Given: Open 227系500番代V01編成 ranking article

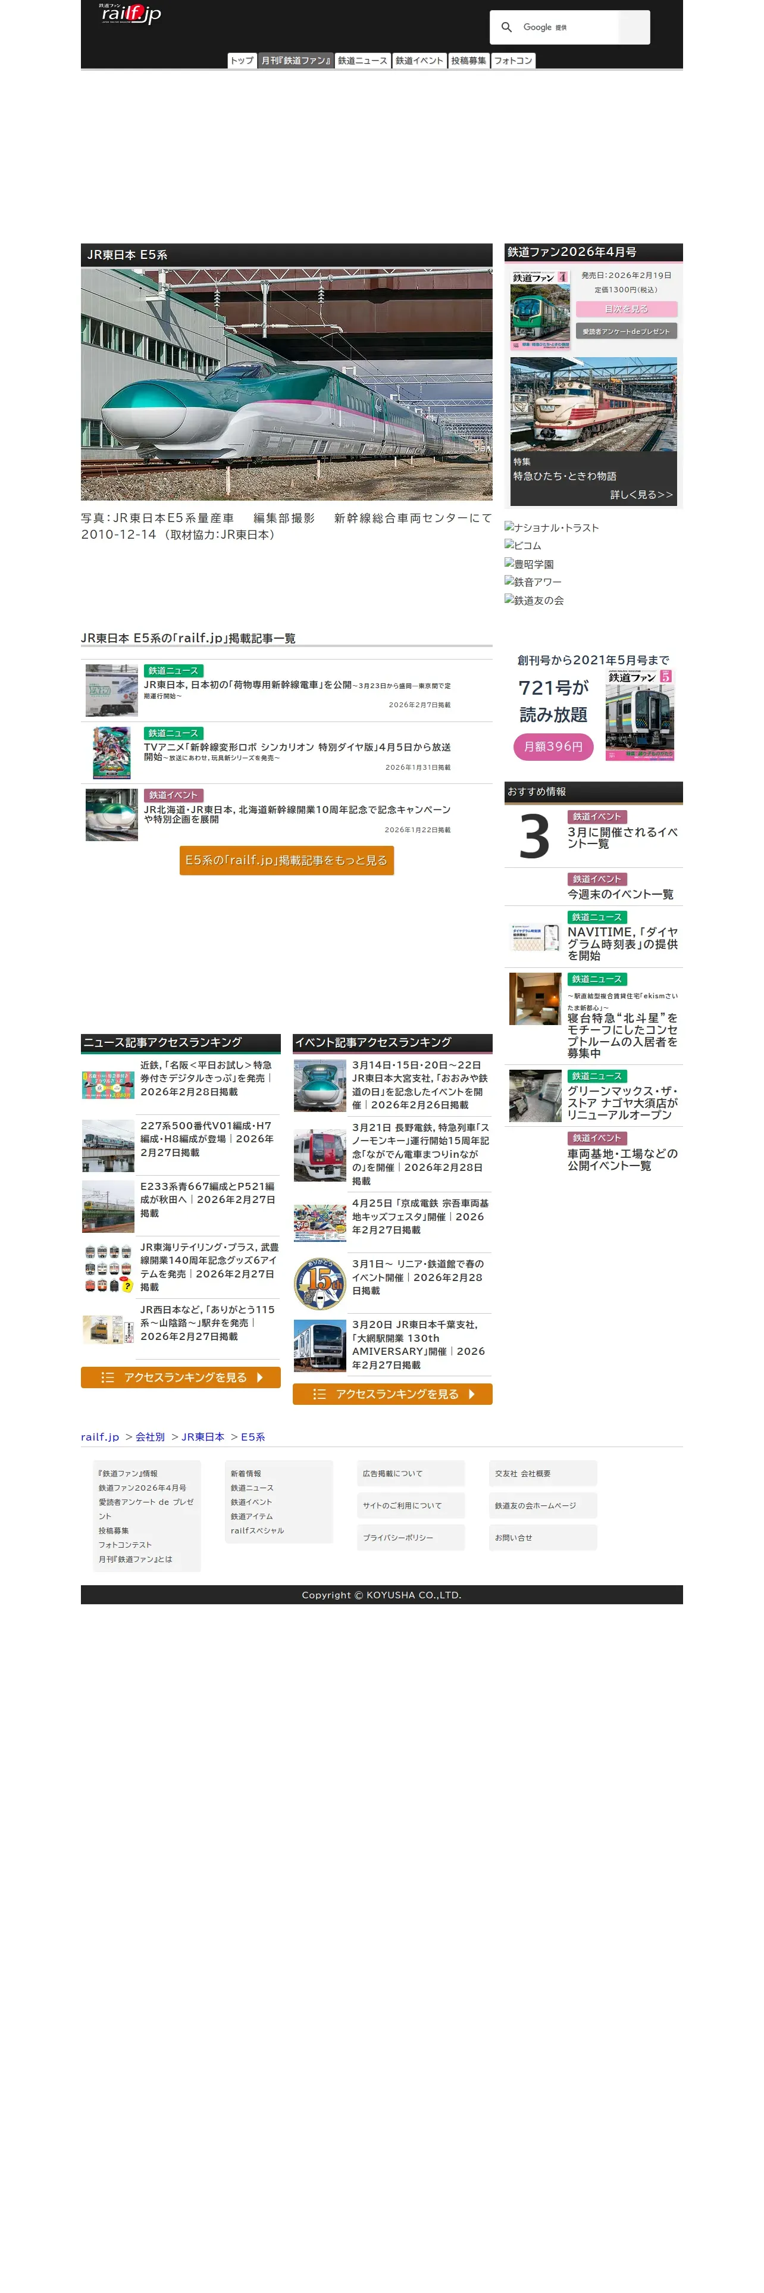Looking at the screenshot, I should (208, 1139).
